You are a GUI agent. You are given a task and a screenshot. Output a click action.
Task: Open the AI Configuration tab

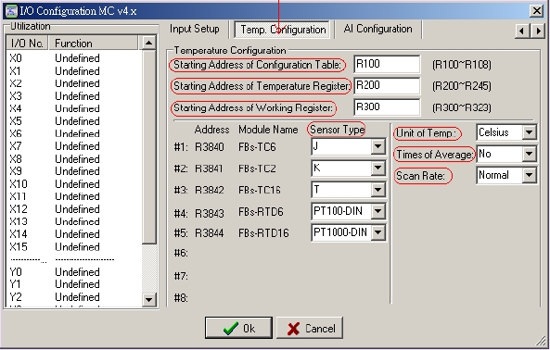click(377, 29)
